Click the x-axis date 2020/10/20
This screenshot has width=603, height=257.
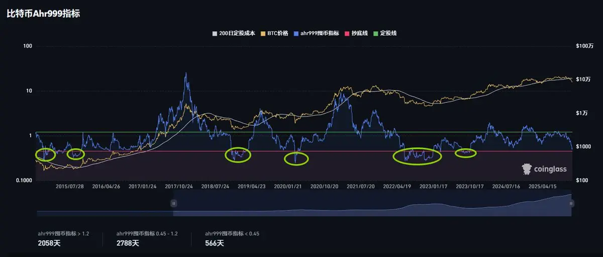pos(324,186)
